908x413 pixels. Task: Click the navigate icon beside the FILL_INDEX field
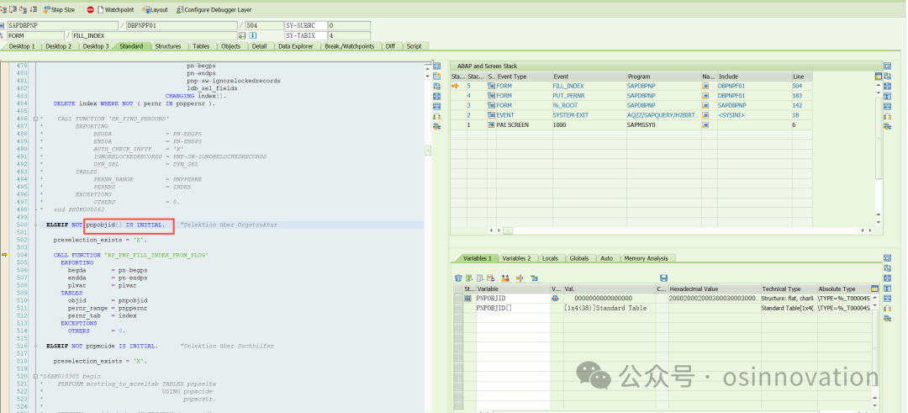[242, 35]
